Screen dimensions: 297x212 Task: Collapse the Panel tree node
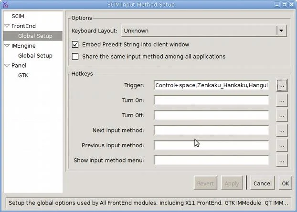coord(7,65)
